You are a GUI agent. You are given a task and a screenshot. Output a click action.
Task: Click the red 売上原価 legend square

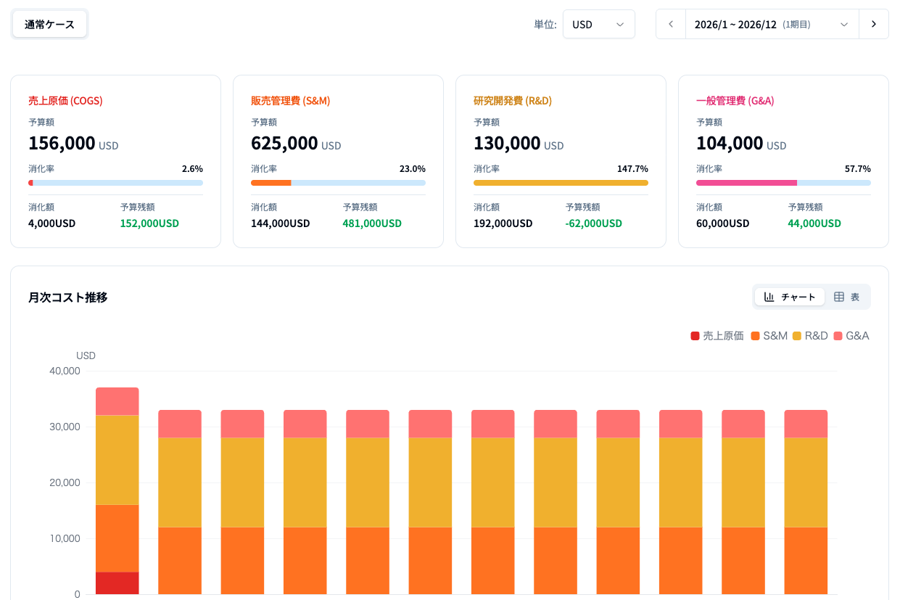click(695, 336)
